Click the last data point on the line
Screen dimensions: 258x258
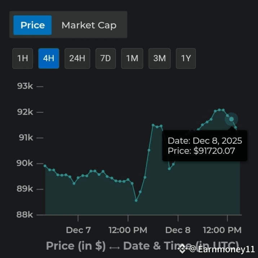(x=236, y=128)
